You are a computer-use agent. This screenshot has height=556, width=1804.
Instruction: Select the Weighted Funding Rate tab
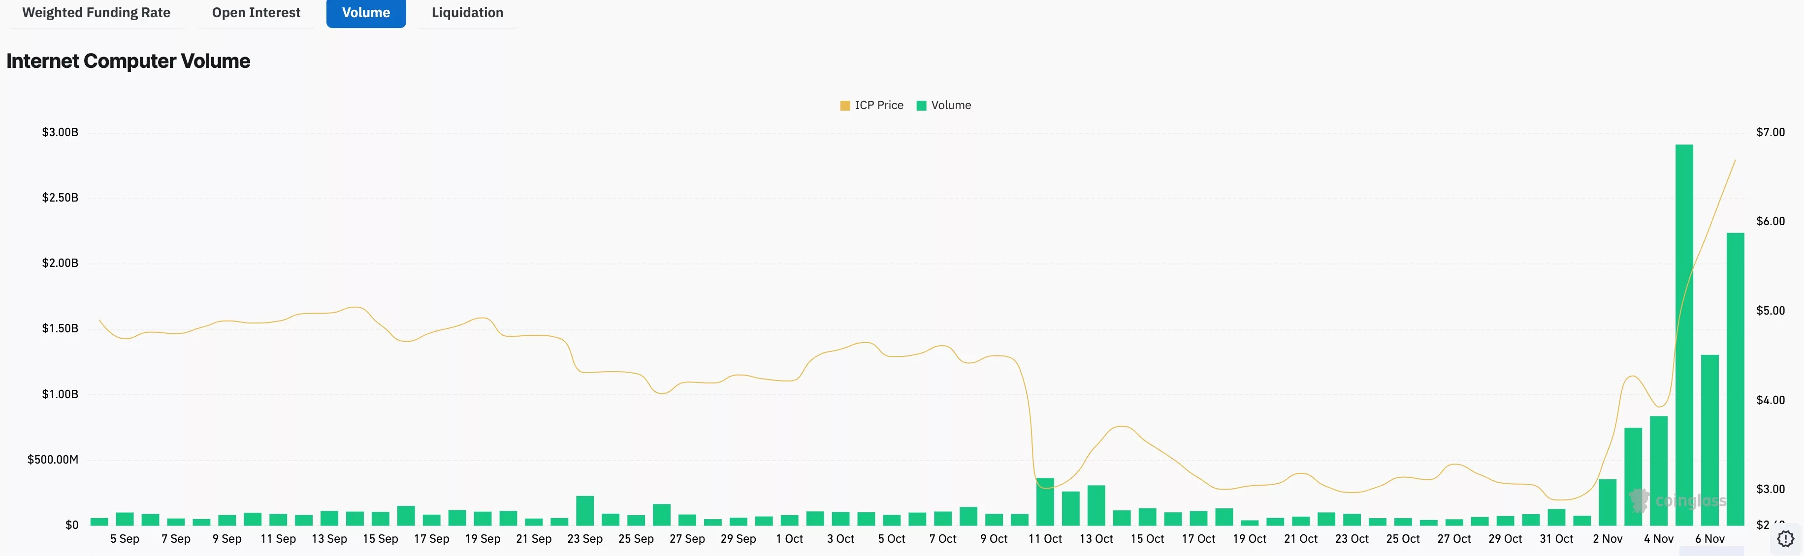coord(97,13)
